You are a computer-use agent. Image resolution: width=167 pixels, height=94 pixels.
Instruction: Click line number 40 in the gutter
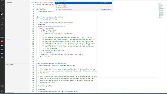coord(33,78)
